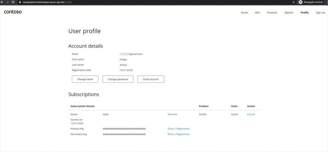Bookmark the page with the star icon
The image size is (328, 152).
[294, 2]
